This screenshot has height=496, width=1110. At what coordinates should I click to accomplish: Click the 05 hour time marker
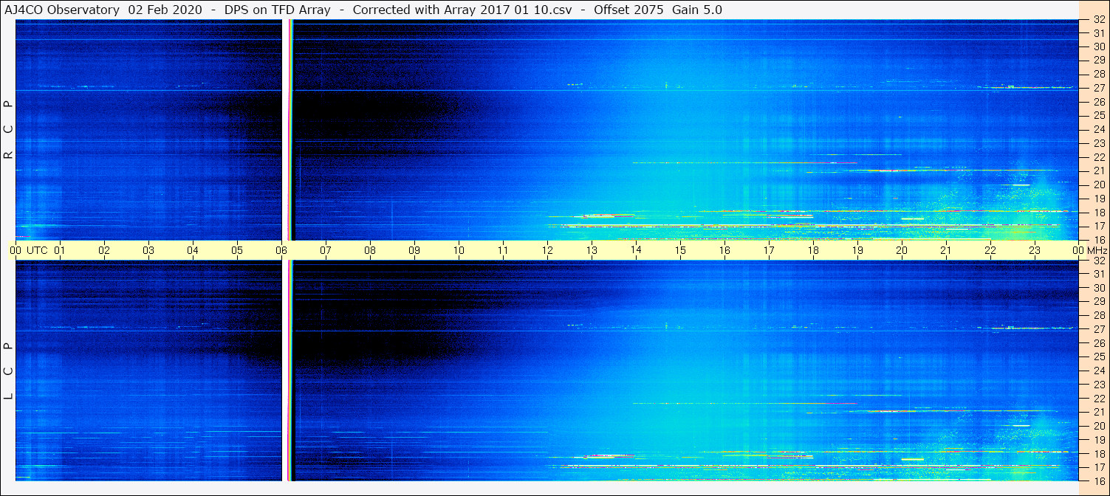tap(237, 250)
